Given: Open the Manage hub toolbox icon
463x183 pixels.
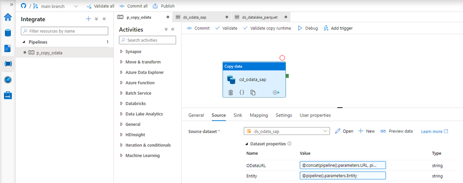Looking at the screenshot, I should (x=8, y=95).
